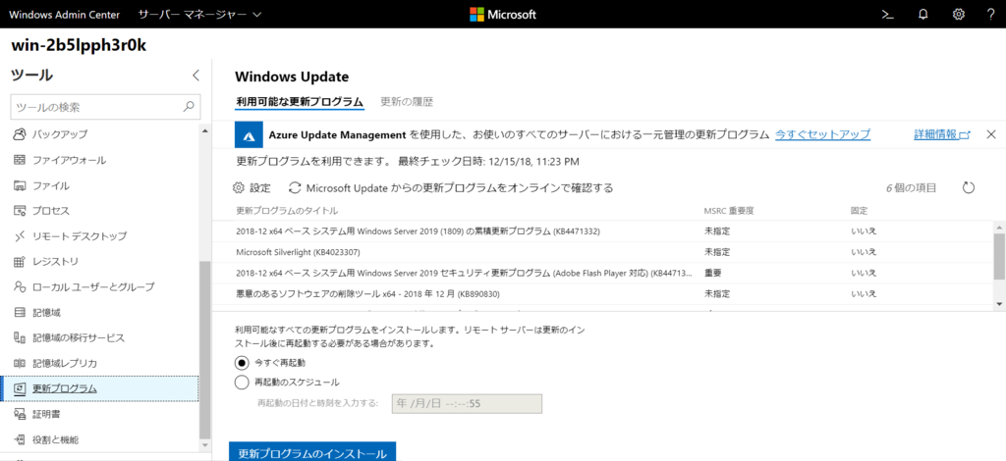Click updates list scroll down arrow
The image size is (1006, 461).
pyautogui.click(x=999, y=303)
